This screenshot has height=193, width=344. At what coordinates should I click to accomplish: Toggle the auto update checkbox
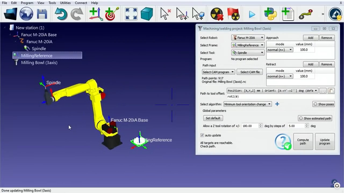click(202, 135)
